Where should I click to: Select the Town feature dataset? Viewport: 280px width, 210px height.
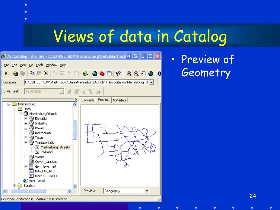click(39, 138)
